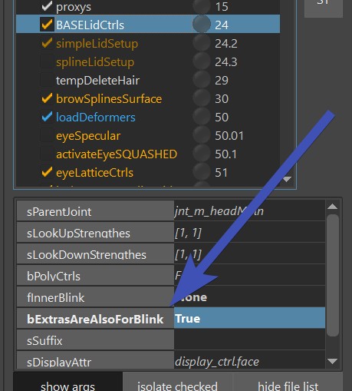Image resolution: width=352 pixels, height=391 pixels.
Task: Click the round icon in splineLidSetup row
Action: click(202, 61)
